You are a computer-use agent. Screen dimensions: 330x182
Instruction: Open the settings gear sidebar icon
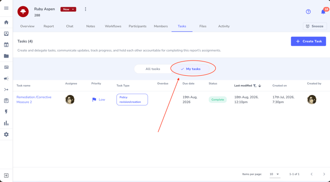point(6,134)
